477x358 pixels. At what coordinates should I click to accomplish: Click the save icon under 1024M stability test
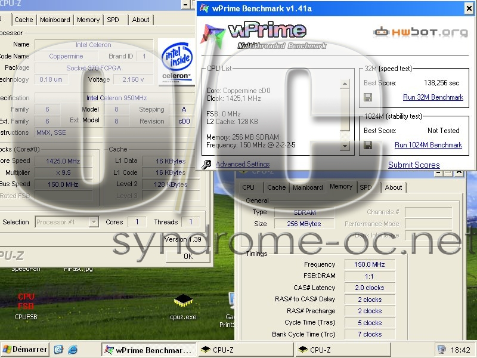[368, 145]
